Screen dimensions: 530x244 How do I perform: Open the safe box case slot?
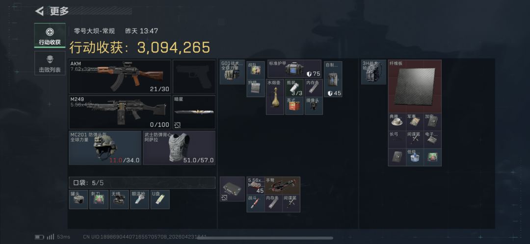pos(232,189)
